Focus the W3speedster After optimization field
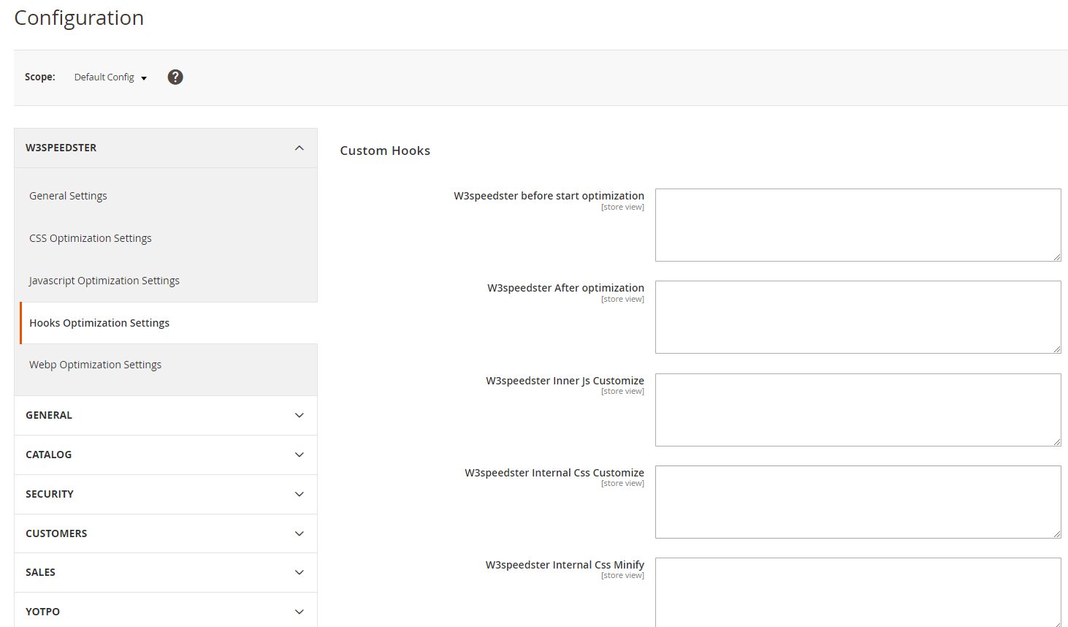The height and width of the screenshot is (627, 1068). pyautogui.click(x=858, y=317)
